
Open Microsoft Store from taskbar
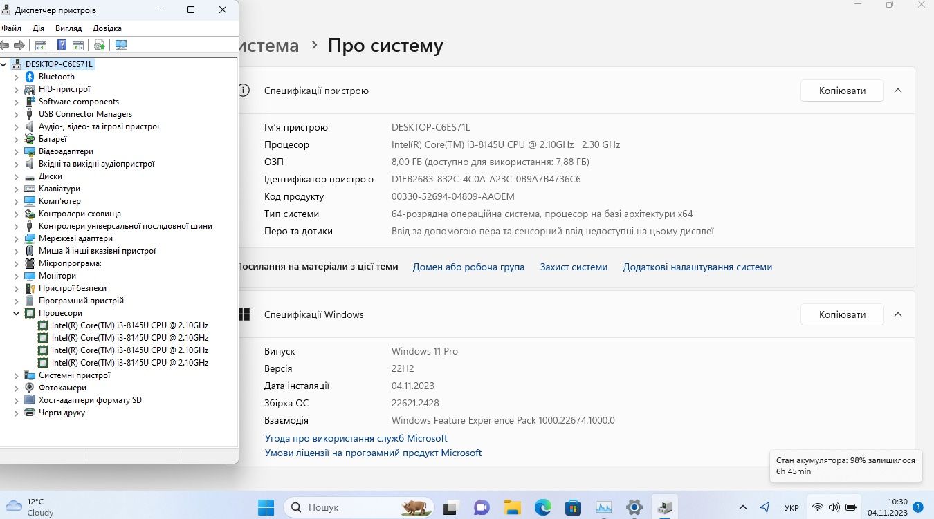(574, 508)
